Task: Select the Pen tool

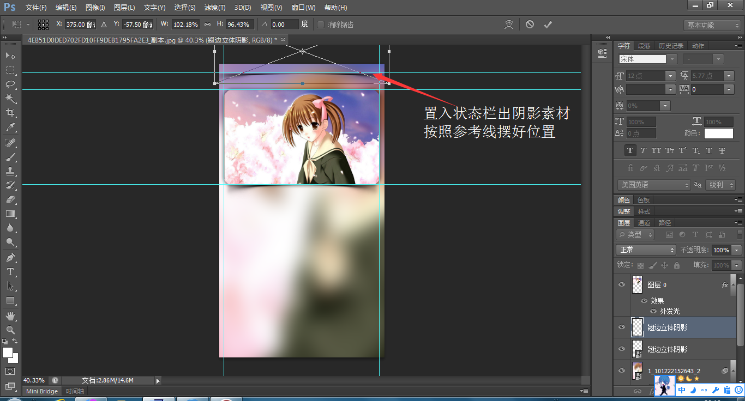Action: 10,257
